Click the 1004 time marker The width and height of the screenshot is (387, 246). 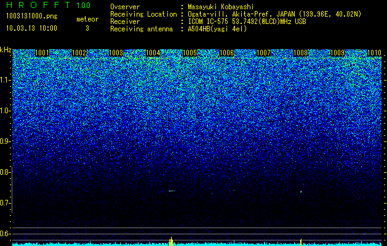[153, 53]
